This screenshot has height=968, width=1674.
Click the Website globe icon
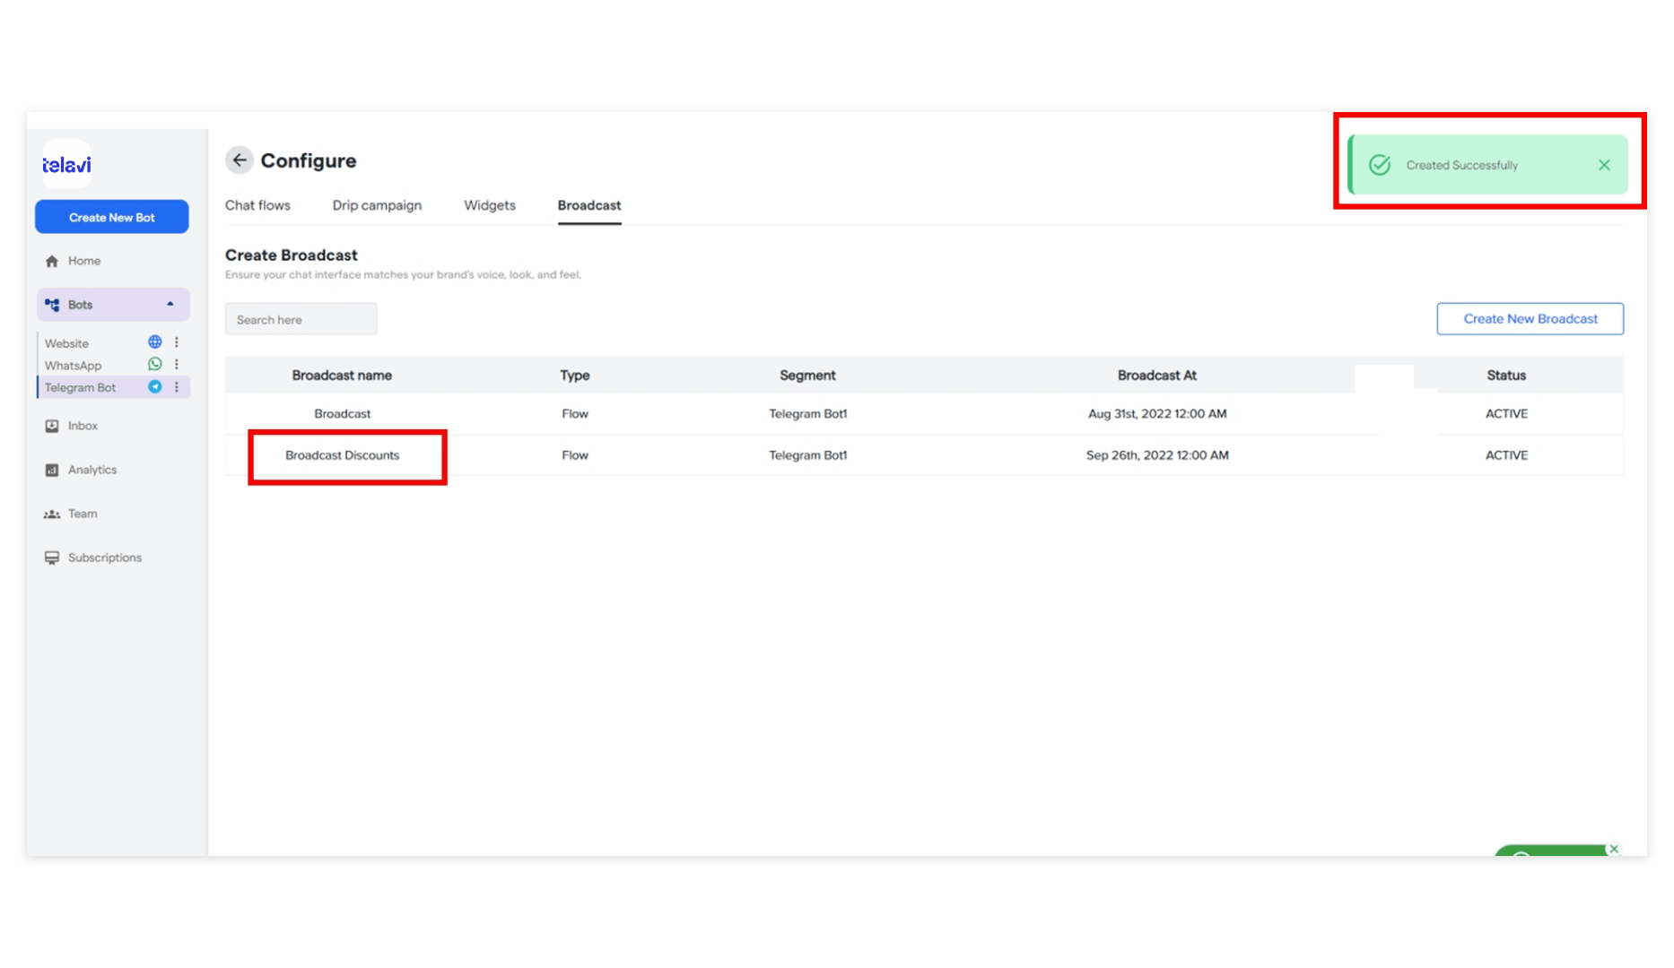click(x=155, y=342)
